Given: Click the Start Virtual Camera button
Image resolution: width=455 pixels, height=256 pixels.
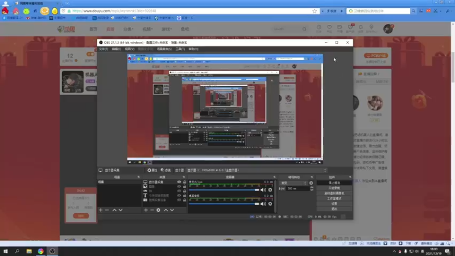Looking at the screenshot, I should tap(334, 193).
